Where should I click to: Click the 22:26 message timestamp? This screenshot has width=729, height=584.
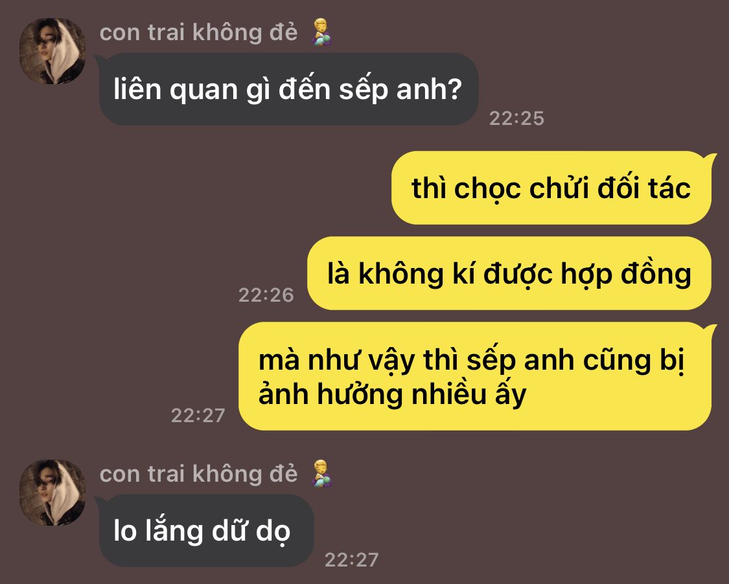(266, 295)
